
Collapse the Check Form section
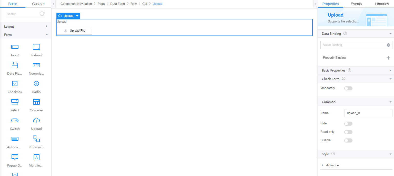[x=390, y=79]
